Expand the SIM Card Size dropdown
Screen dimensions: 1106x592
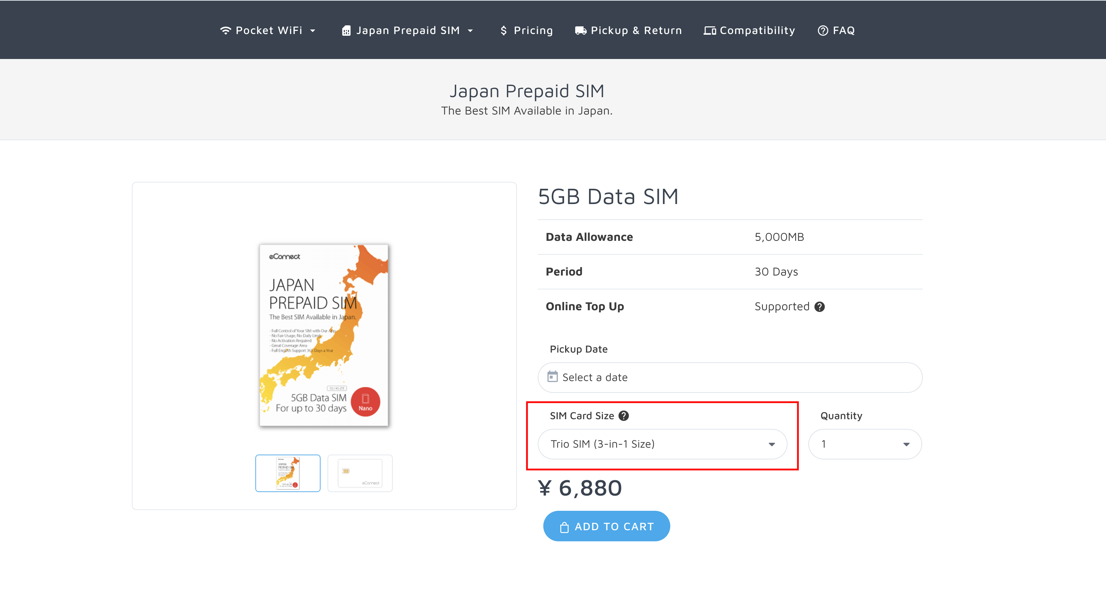[x=662, y=444]
